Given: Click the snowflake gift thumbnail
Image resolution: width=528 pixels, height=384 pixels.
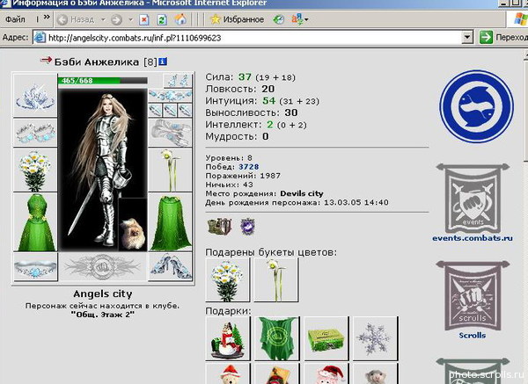Looking at the screenshot, I should pyautogui.click(x=375, y=338).
